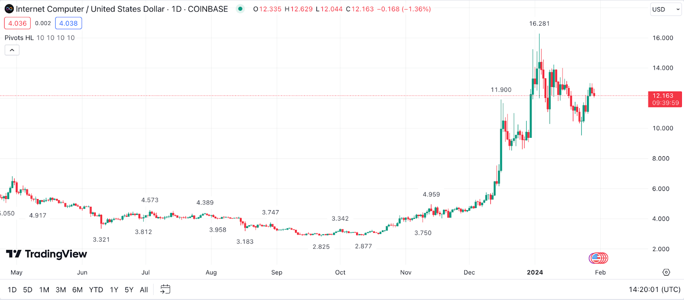684x300 pixels.
Task: Open the USD currency dropdown
Action: (666, 9)
